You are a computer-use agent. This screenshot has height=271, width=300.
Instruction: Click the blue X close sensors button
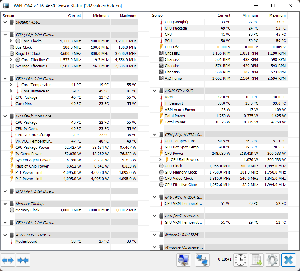[288, 260]
